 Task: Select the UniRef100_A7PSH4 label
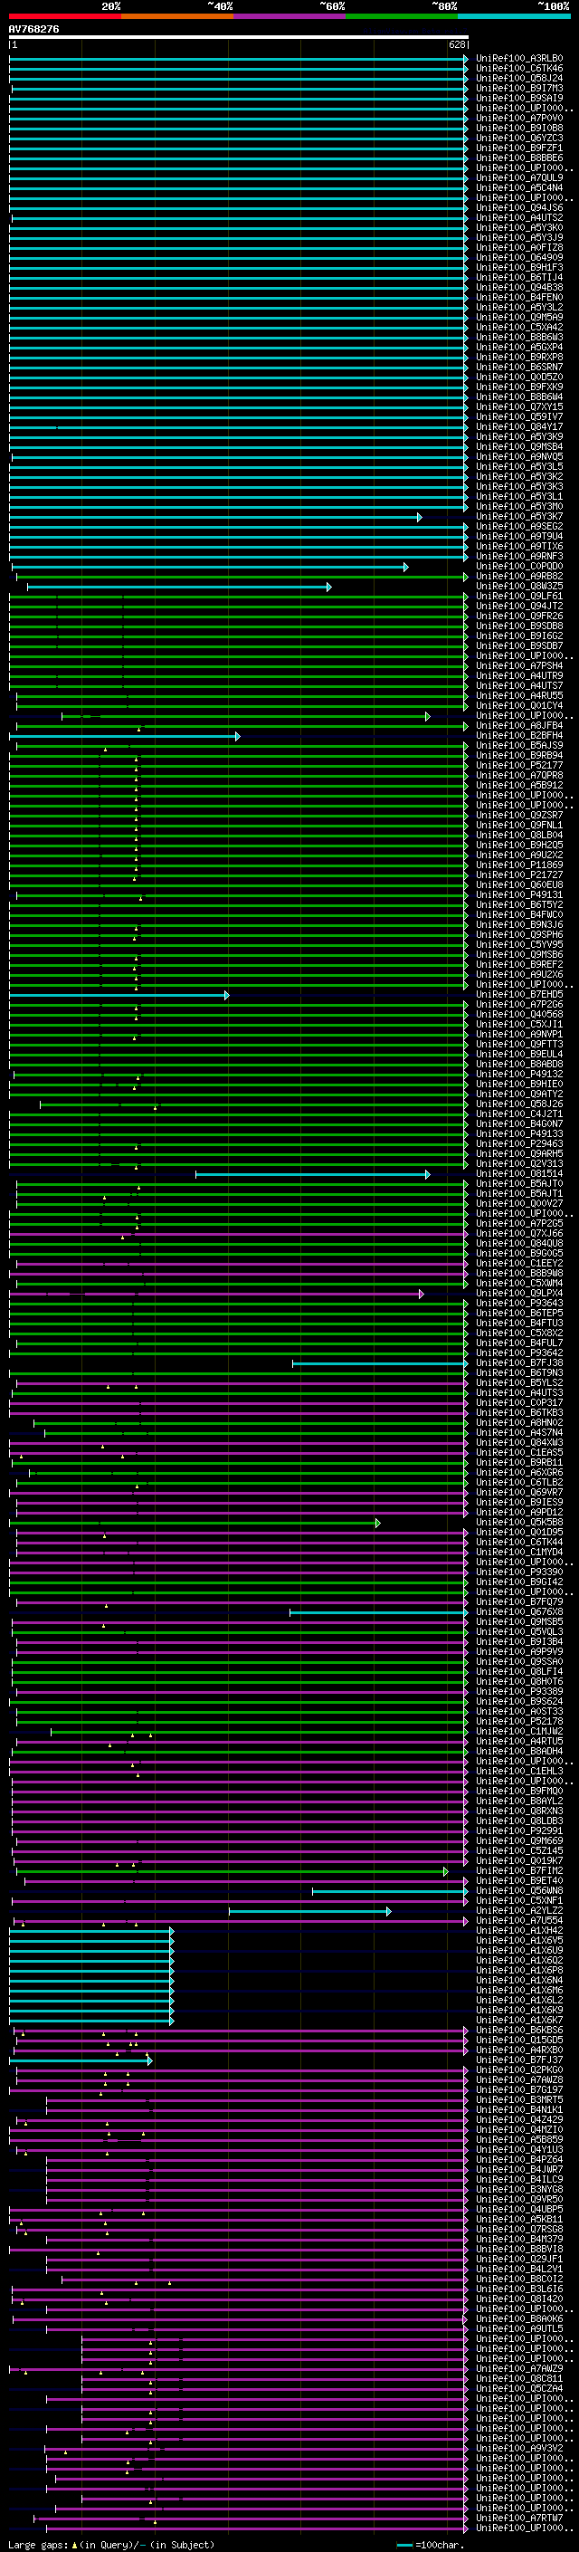pos(518,665)
